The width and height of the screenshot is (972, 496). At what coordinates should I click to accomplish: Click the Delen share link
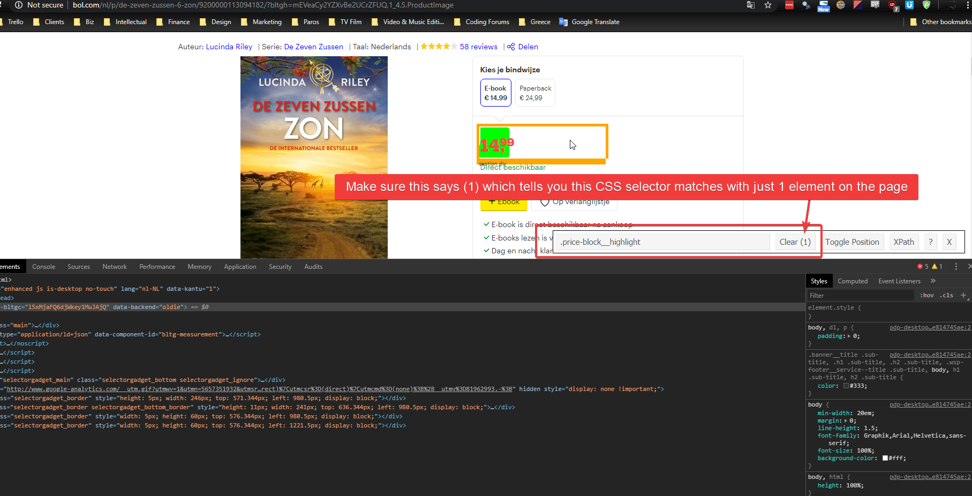[x=528, y=47]
